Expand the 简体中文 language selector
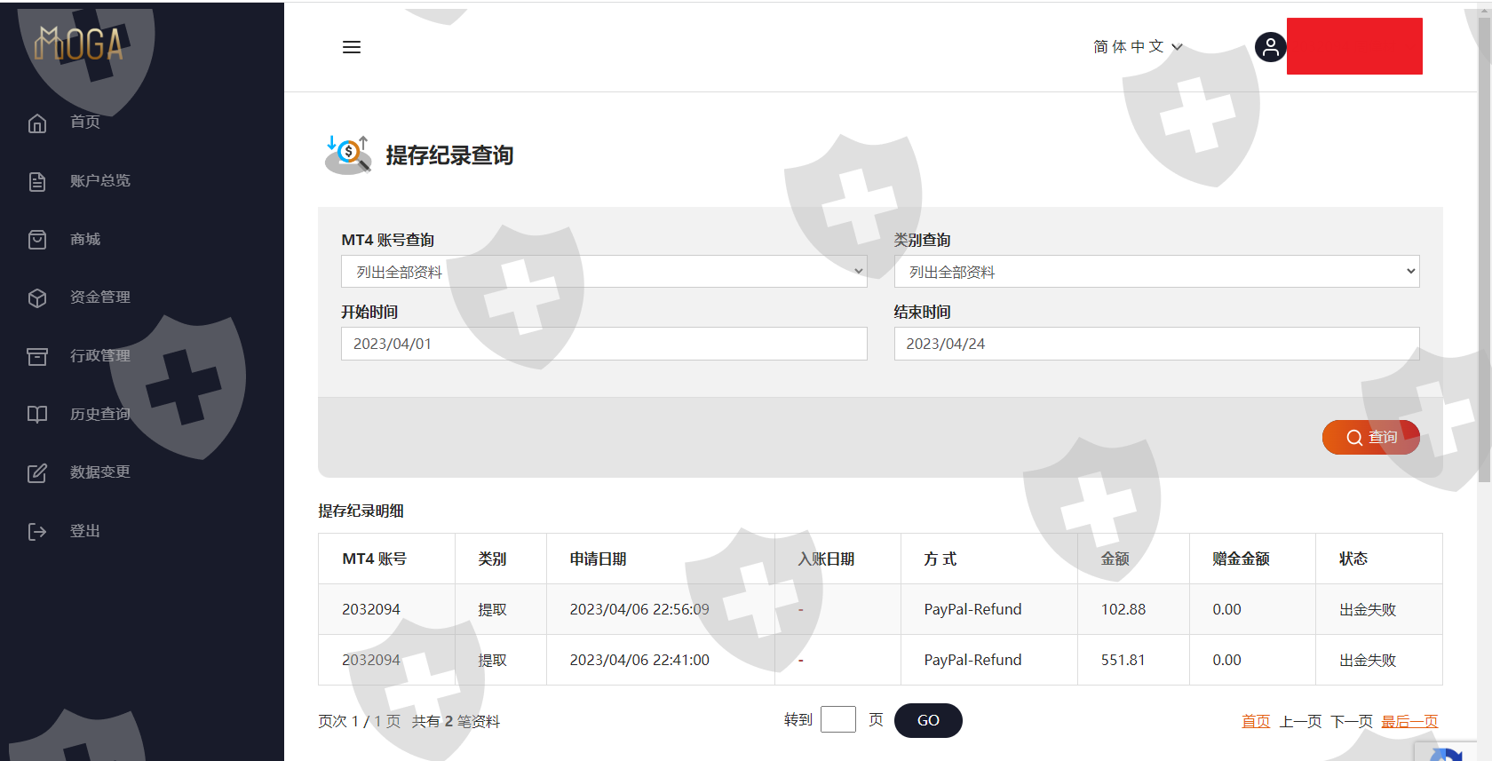Image resolution: width=1492 pixels, height=761 pixels. (1137, 47)
